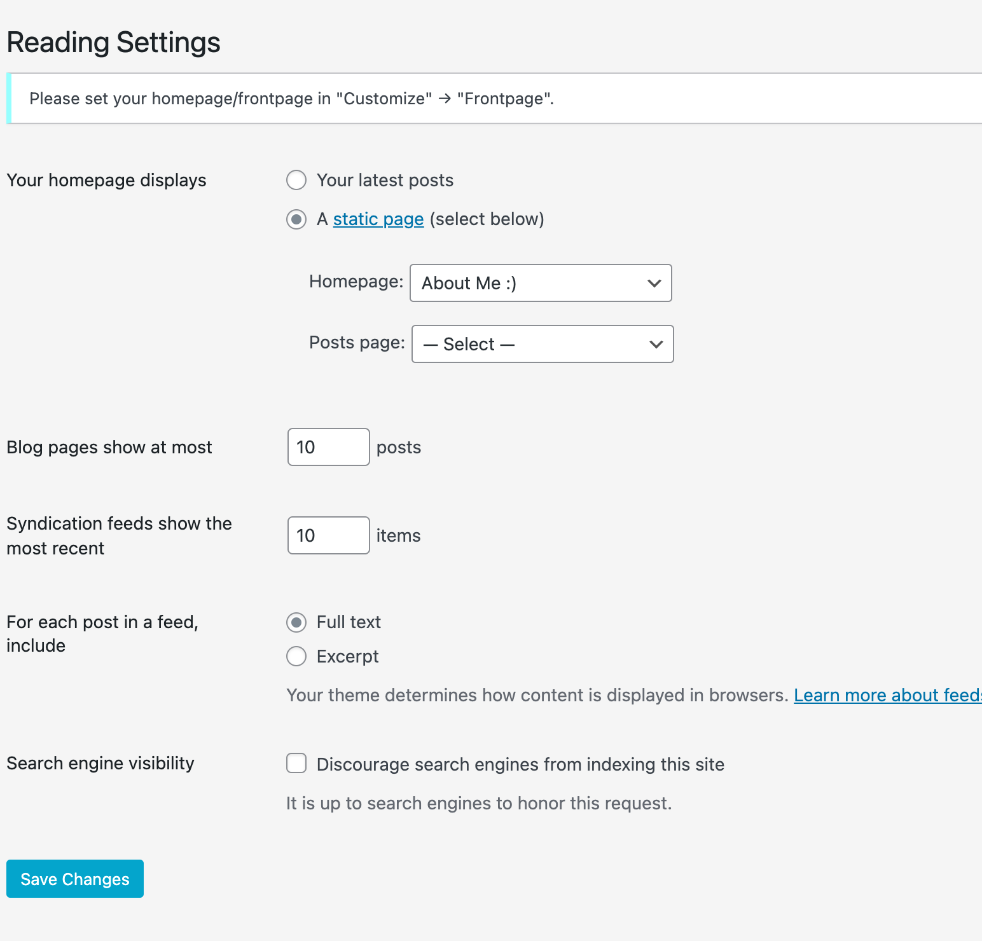The width and height of the screenshot is (982, 941).
Task: Click the chevron arrow in the Homepage dropdown
Action: 654,284
